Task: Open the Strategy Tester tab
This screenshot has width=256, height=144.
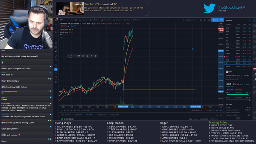Action: click(102, 115)
